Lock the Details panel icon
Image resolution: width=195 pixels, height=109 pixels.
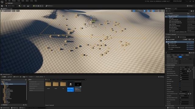[193, 40]
